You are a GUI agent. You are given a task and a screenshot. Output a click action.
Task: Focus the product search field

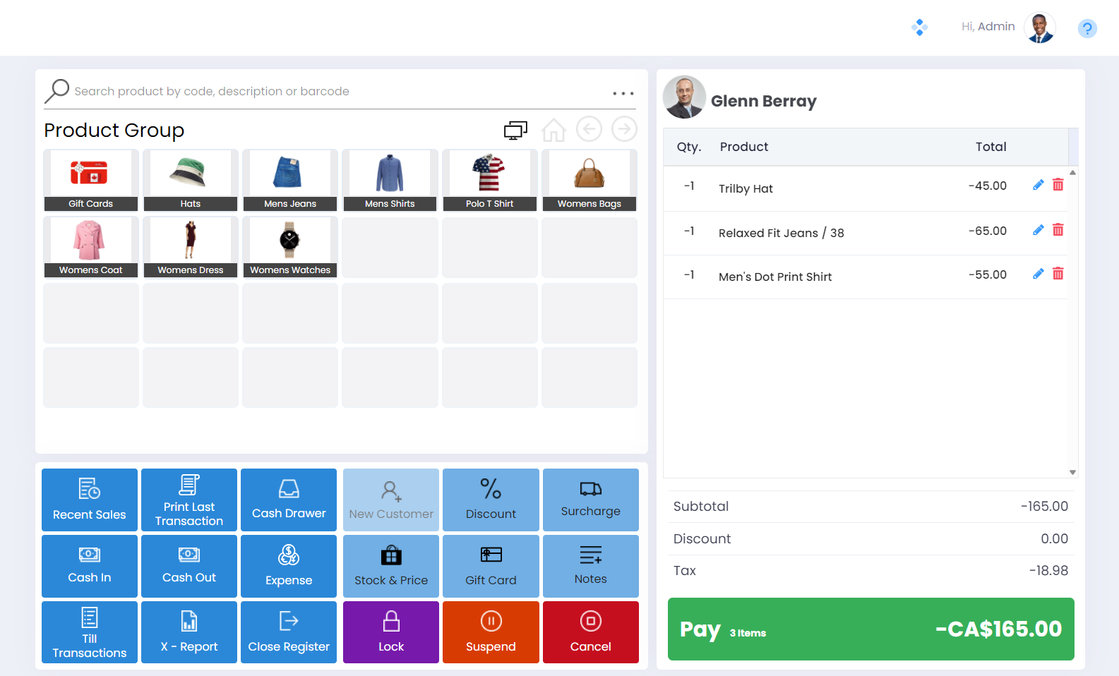[x=339, y=91]
